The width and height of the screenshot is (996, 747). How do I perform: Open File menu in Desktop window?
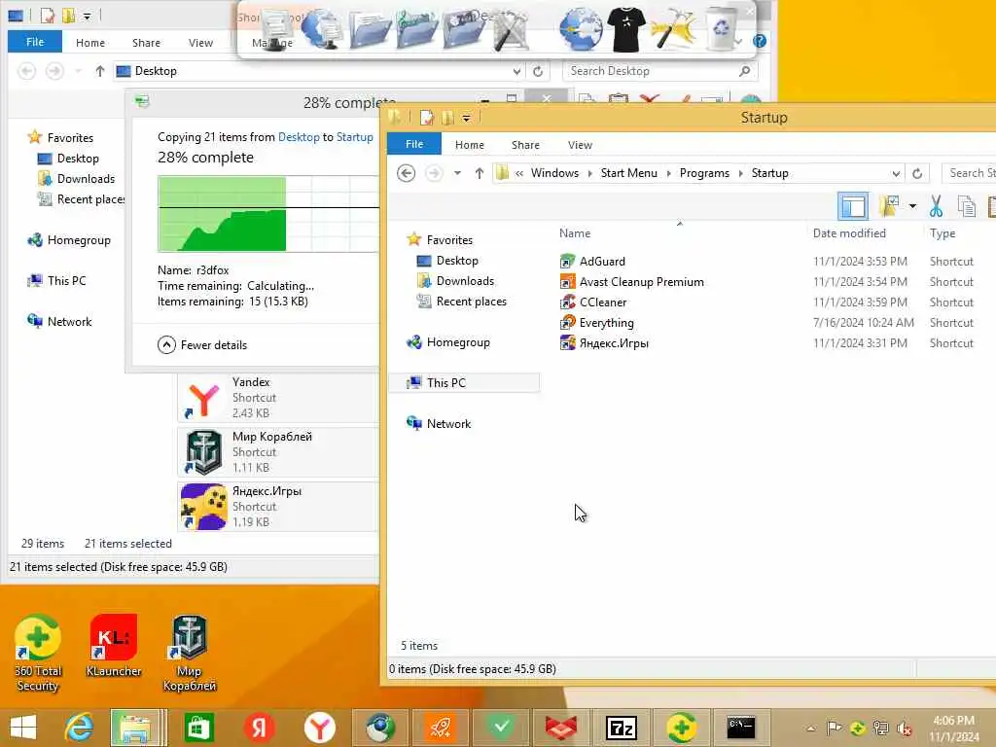point(35,42)
